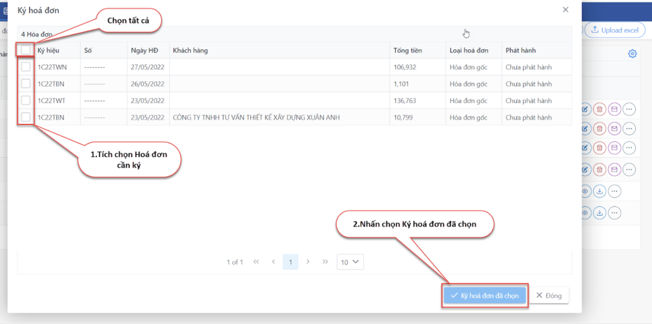Click previous page arrow in pagination

tap(273, 262)
